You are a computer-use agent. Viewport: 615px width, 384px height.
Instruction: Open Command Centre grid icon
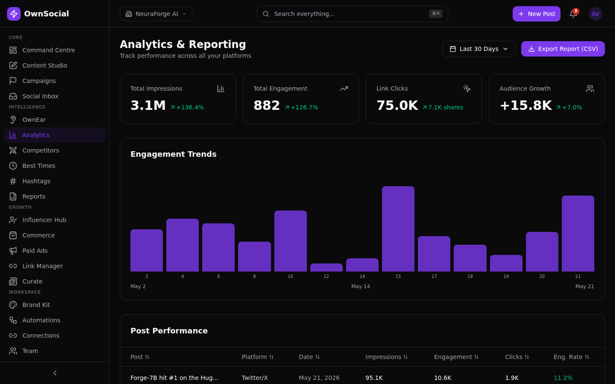tap(13, 50)
